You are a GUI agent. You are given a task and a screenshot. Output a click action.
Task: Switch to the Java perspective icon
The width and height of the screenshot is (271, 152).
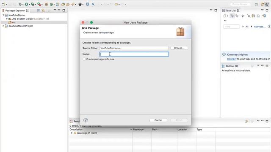pyautogui.click(x=267, y=4)
